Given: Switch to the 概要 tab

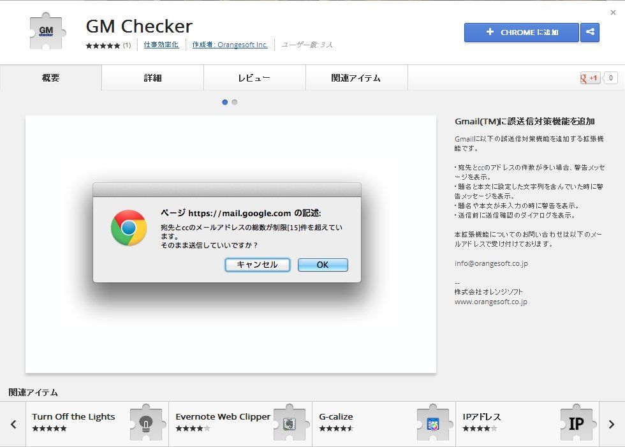Looking at the screenshot, I should [50, 78].
